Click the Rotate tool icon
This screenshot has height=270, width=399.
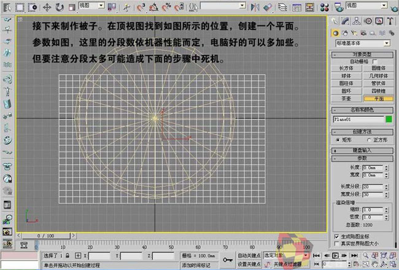click(60, 7)
